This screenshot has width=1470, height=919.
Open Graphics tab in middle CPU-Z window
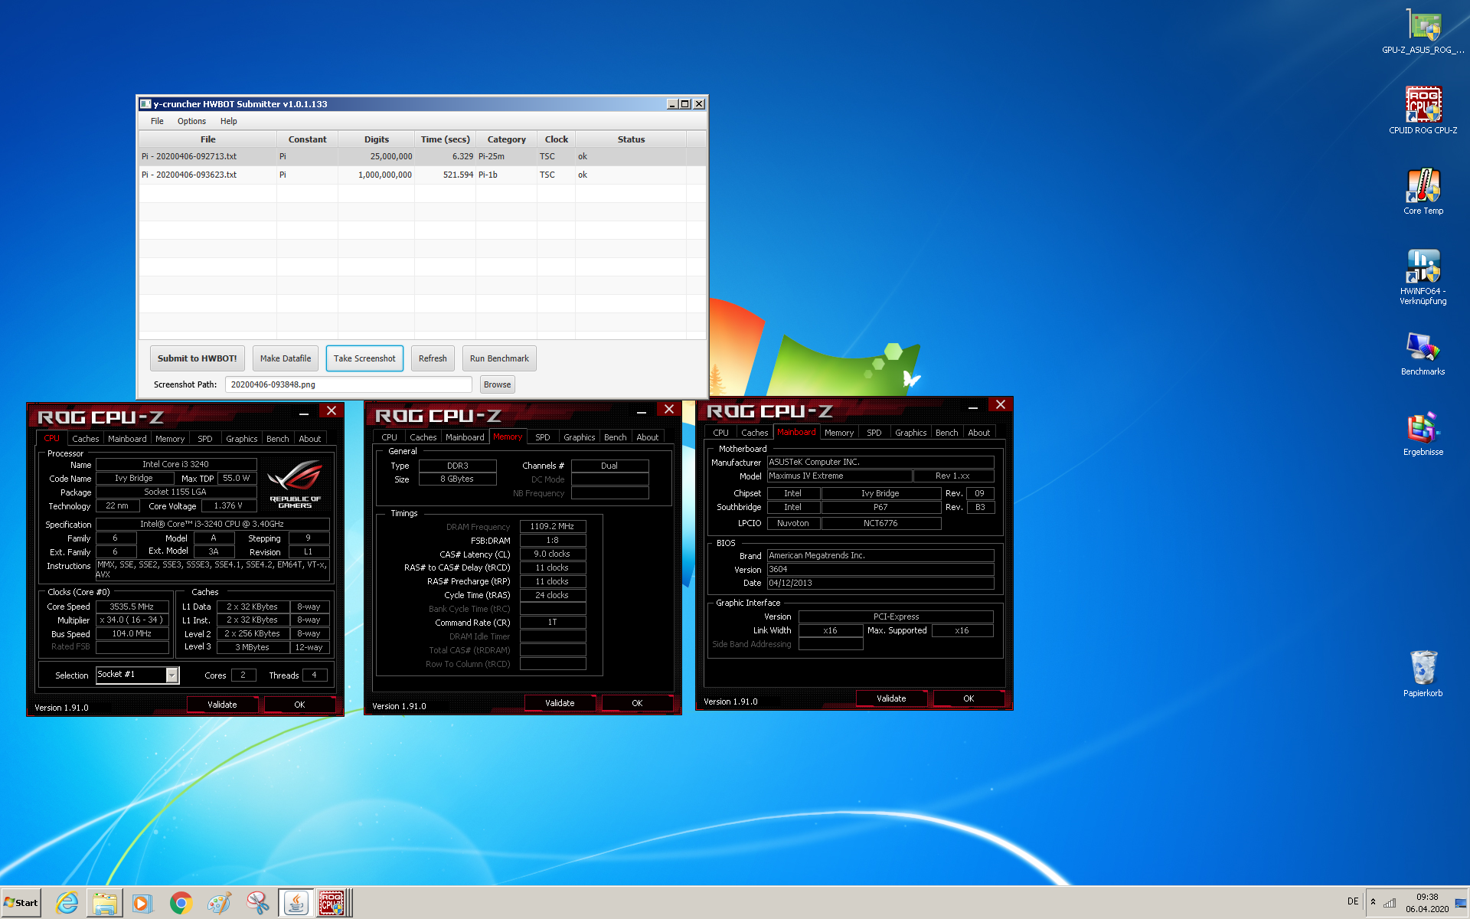click(579, 437)
